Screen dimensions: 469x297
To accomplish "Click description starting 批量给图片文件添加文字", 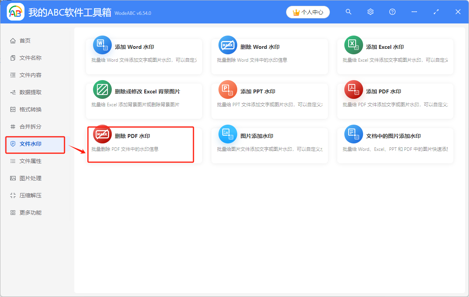I will click(270, 149).
